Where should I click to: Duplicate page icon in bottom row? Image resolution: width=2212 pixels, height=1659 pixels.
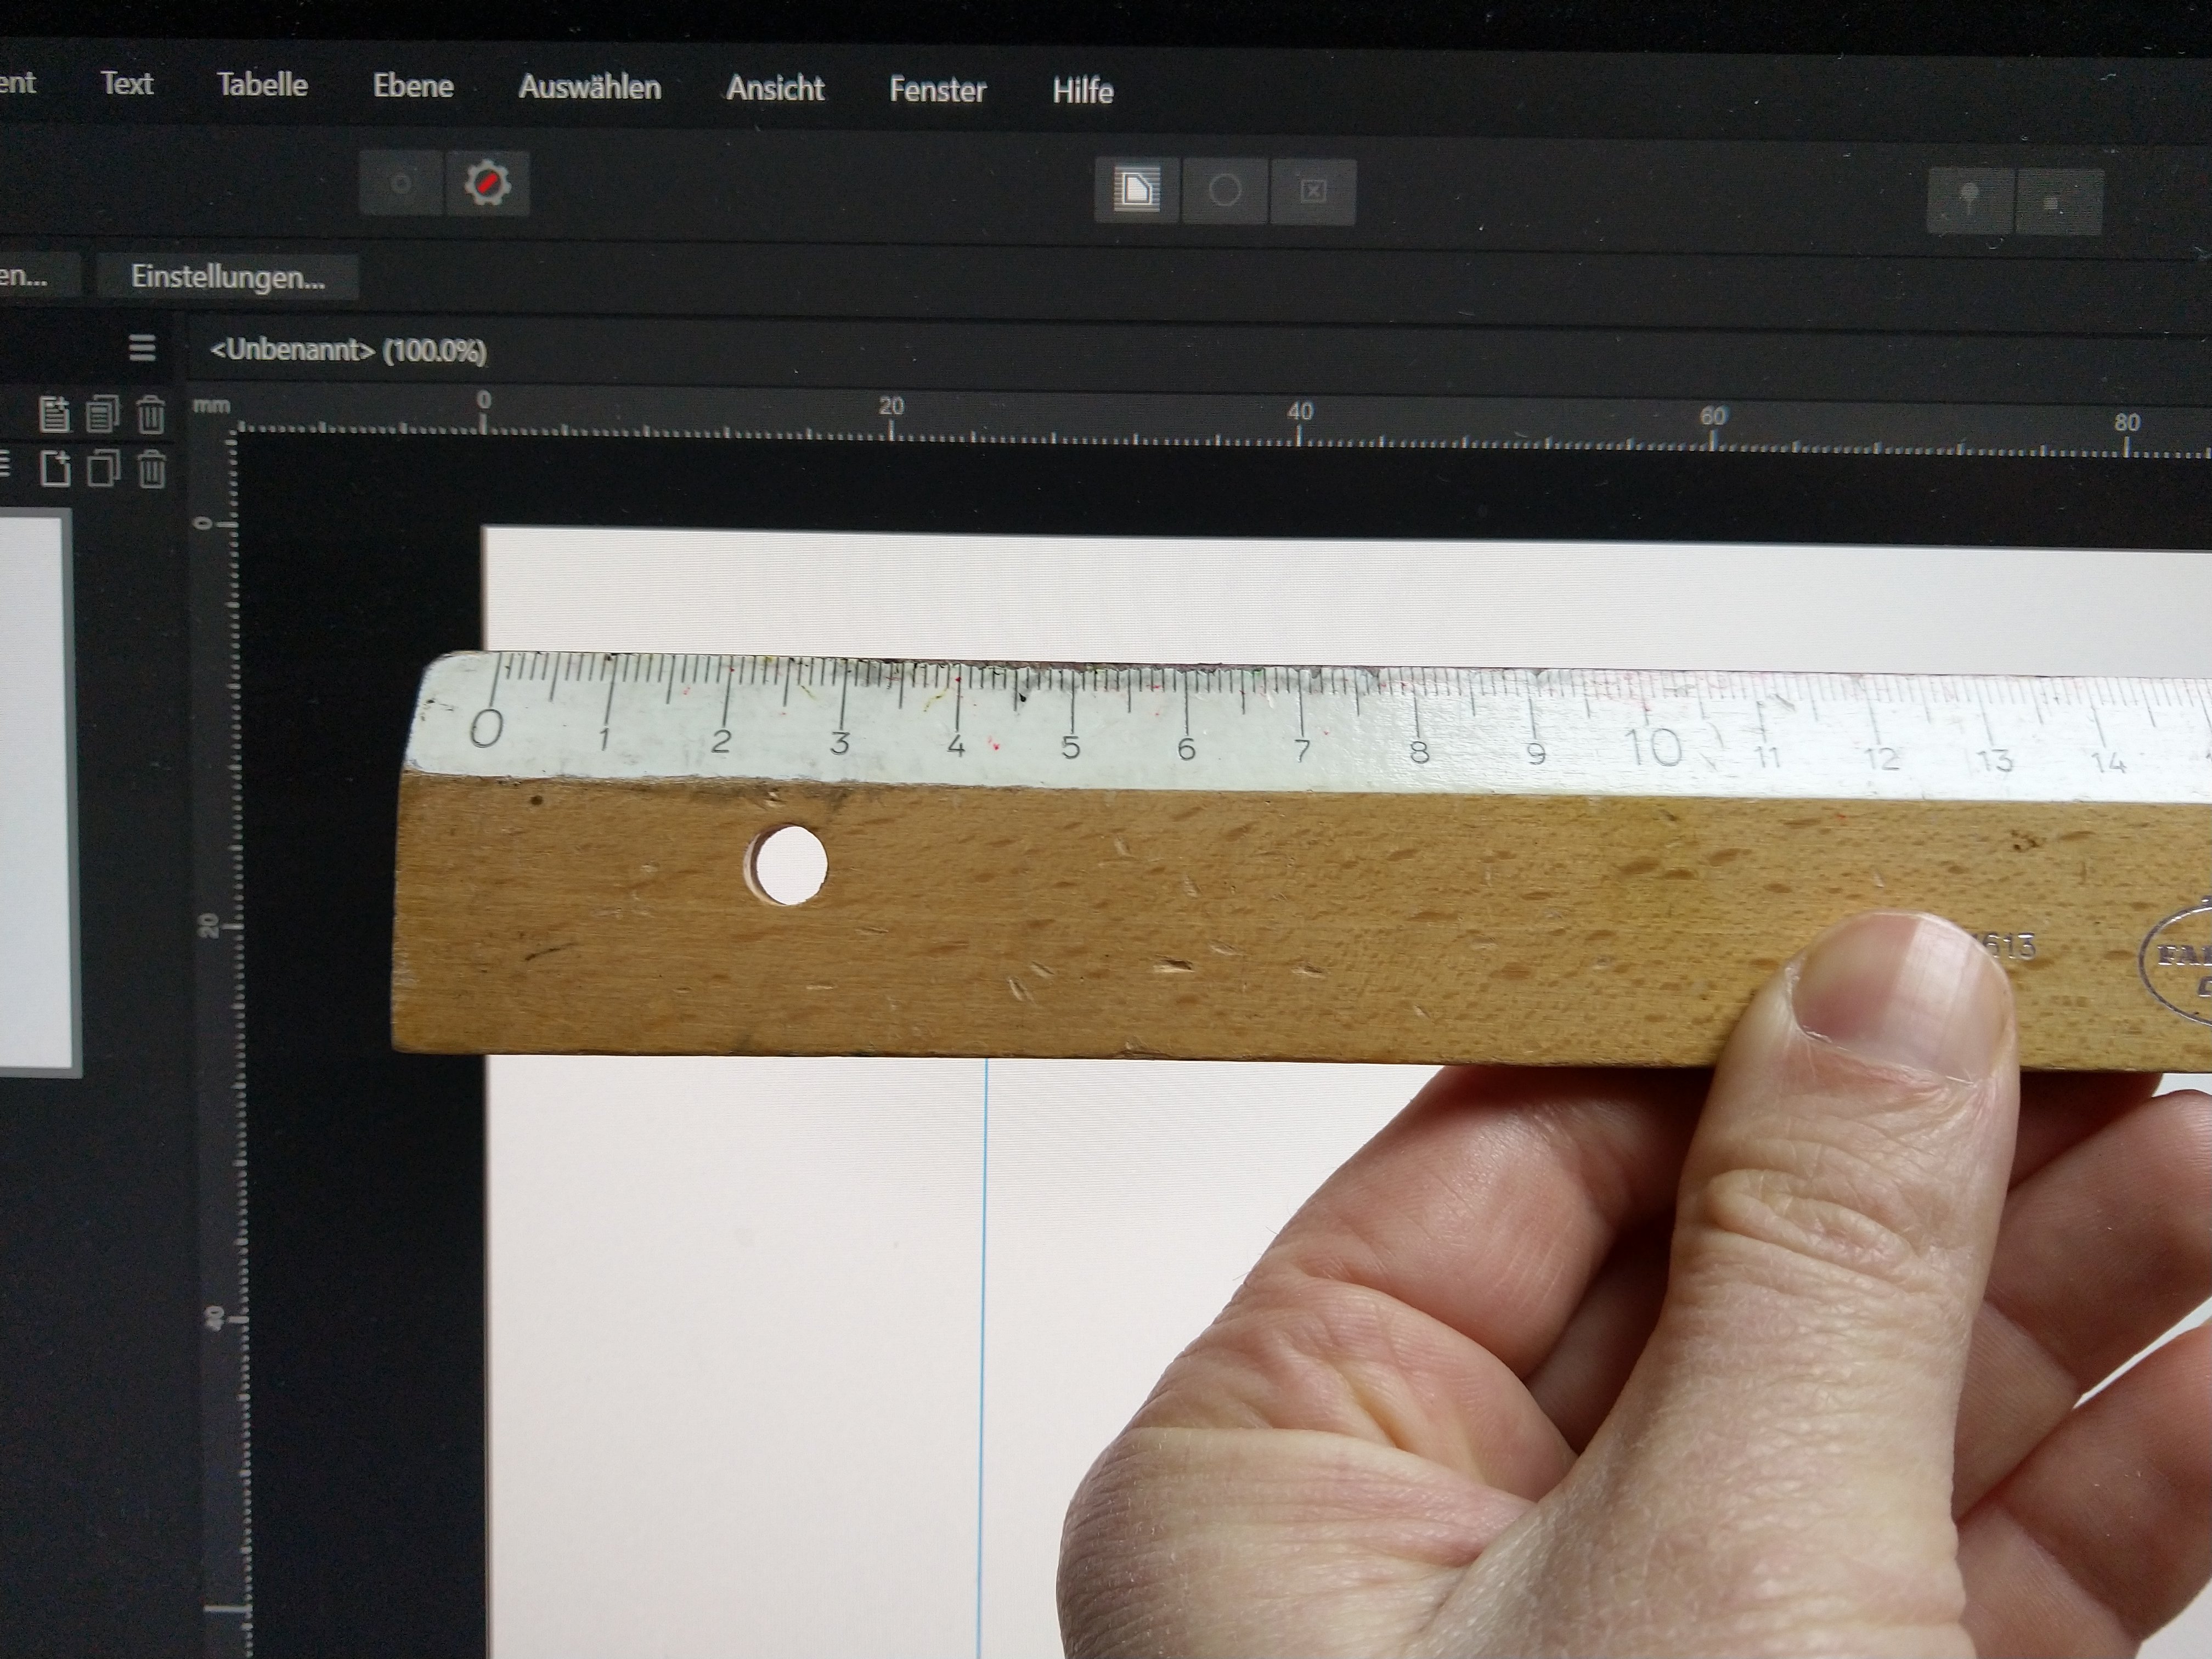click(102, 468)
